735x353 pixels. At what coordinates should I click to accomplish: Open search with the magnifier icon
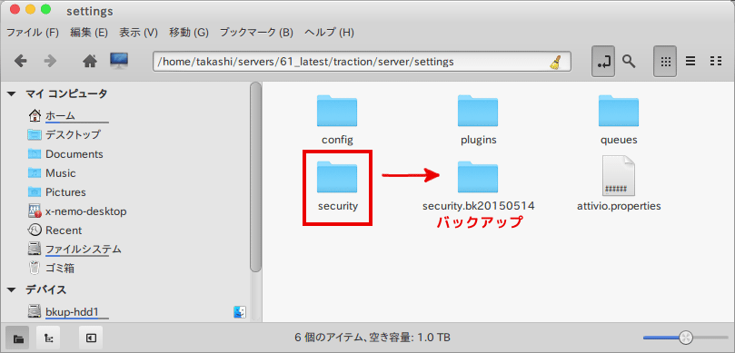click(x=629, y=61)
